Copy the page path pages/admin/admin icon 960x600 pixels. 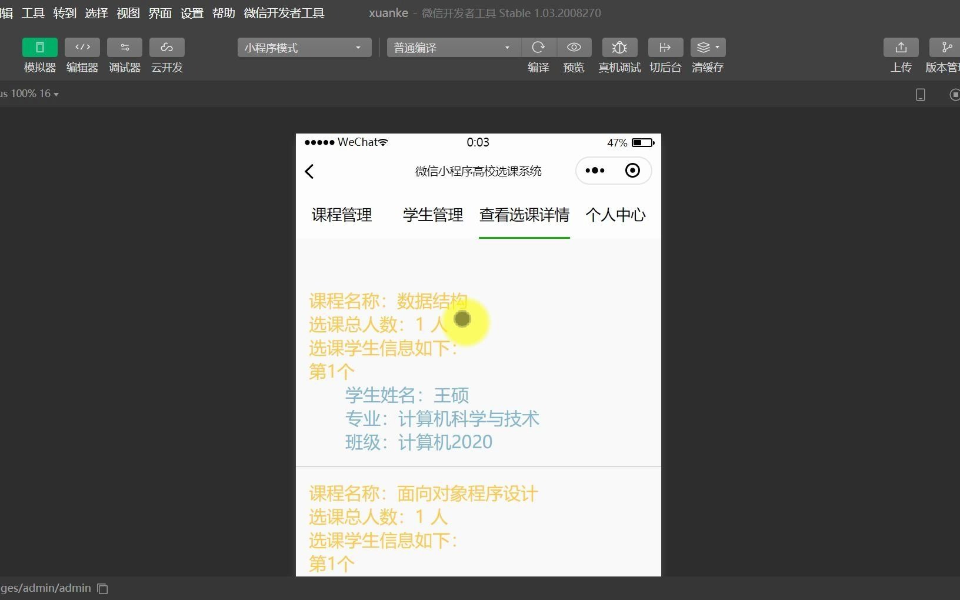pos(102,588)
